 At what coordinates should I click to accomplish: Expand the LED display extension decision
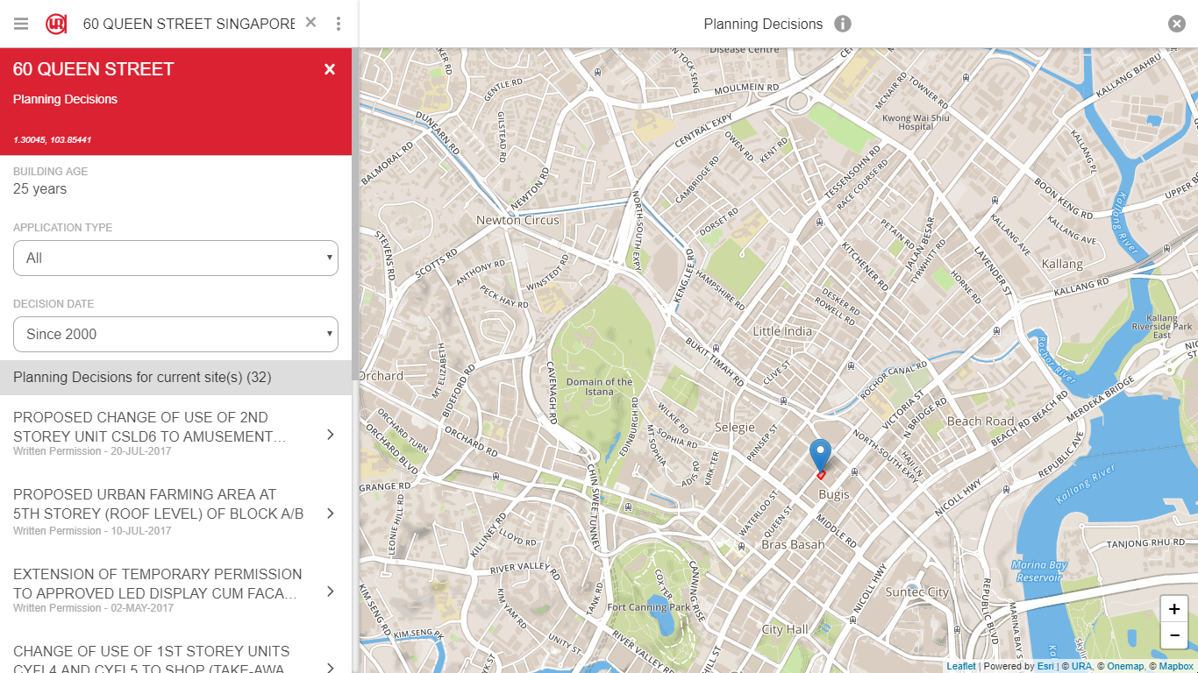click(175, 591)
